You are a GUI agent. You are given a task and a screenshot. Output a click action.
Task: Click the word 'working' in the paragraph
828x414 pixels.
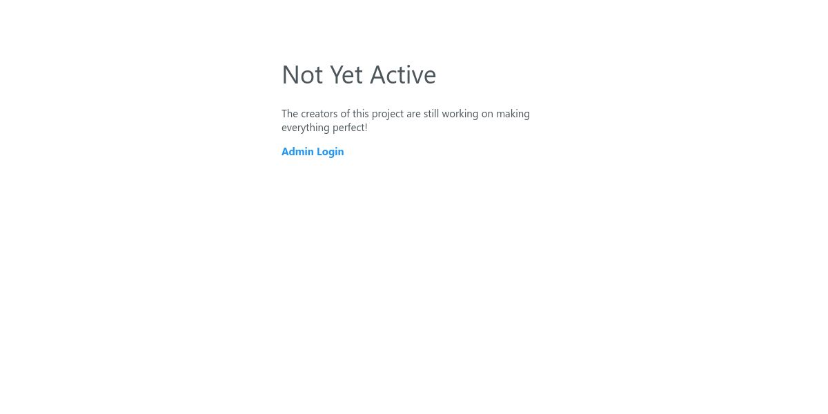(x=460, y=114)
